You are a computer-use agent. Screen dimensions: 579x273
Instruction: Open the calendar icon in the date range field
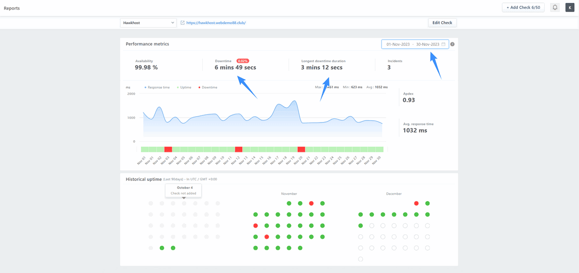(x=443, y=44)
